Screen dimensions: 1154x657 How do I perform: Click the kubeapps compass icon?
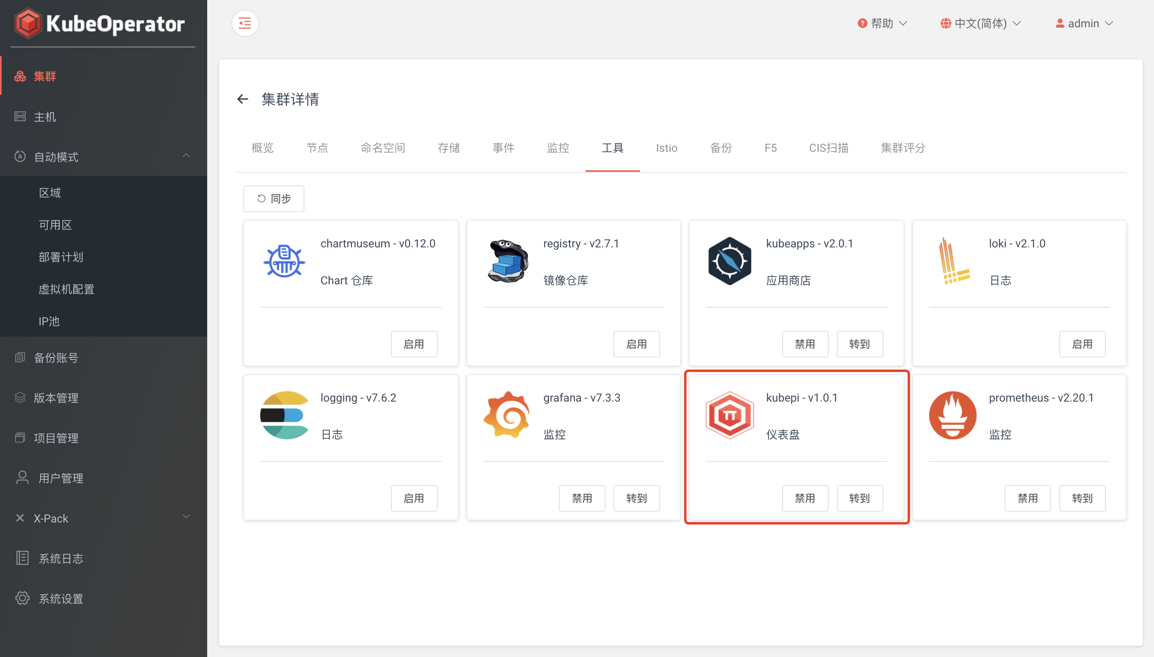click(x=730, y=261)
